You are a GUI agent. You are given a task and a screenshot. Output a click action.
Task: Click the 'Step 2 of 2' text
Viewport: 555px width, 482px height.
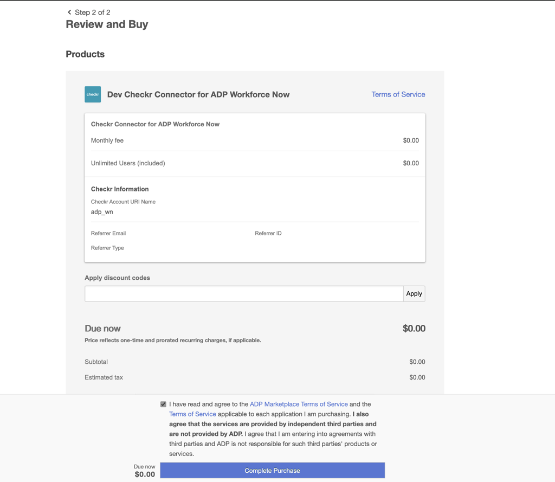click(92, 12)
